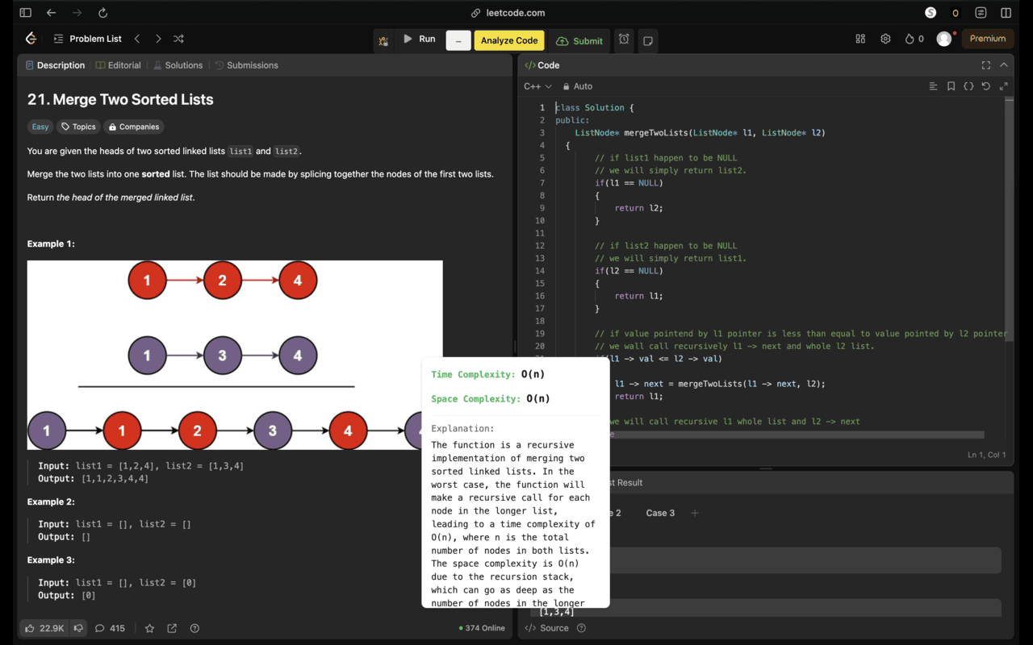1033x645 pixels.
Task: Toggle the auto-save lock setting
Action: tap(578, 85)
